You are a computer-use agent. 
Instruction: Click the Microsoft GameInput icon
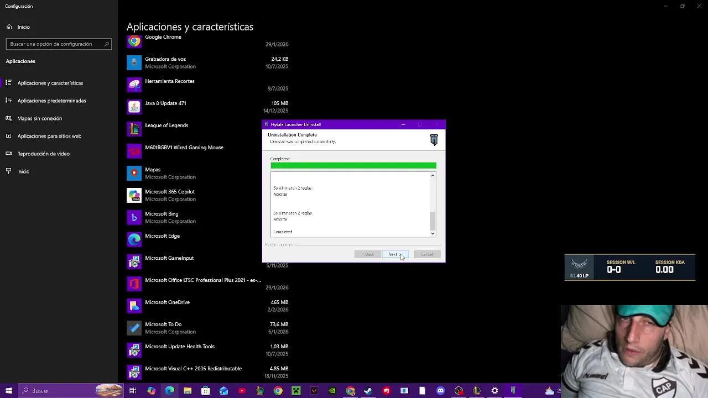tap(134, 261)
